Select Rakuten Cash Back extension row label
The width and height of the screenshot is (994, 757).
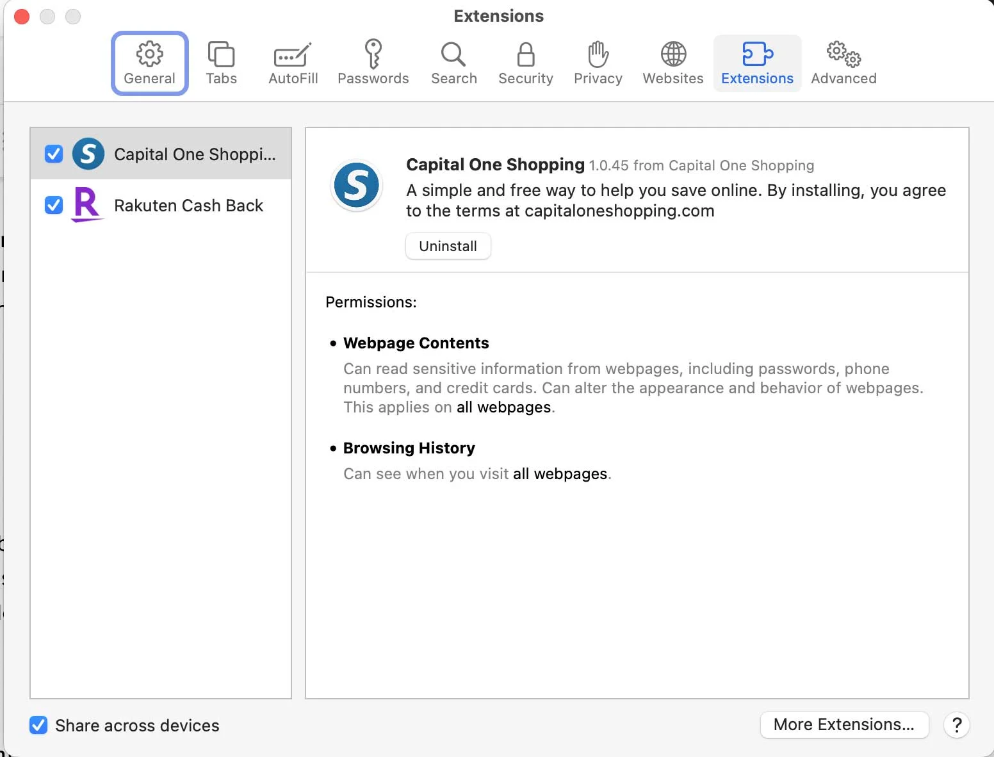(188, 206)
